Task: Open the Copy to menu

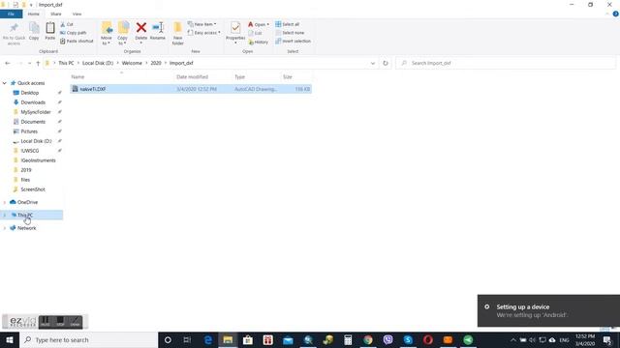Action: point(123,34)
